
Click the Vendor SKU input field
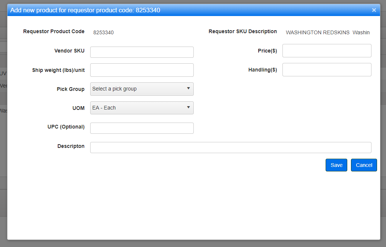pyautogui.click(x=142, y=52)
